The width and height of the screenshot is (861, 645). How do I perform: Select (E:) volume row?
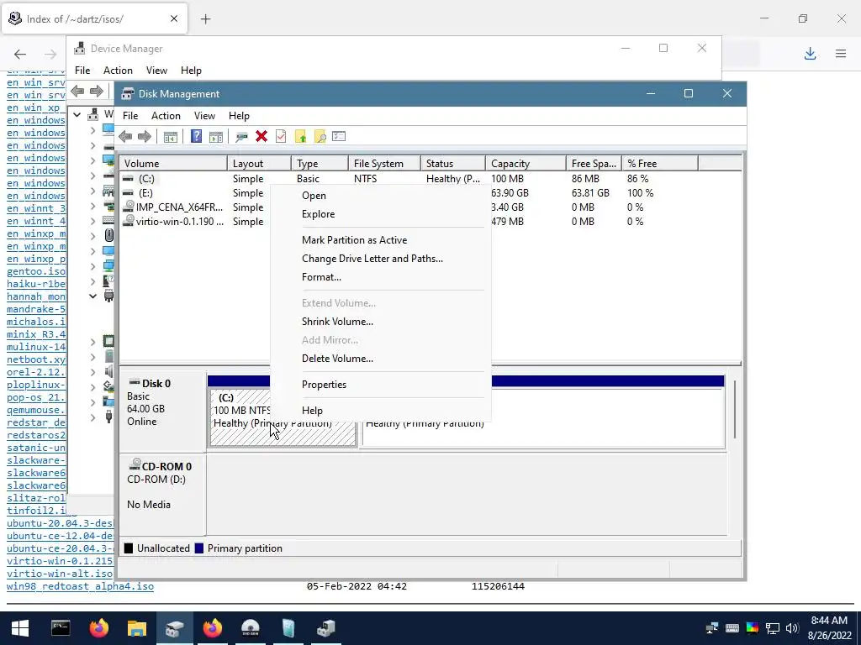tap(145, 193)
